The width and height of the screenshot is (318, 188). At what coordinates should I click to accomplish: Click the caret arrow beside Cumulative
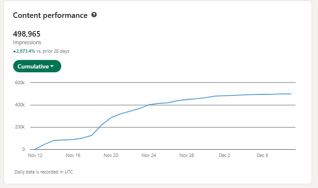52,66
